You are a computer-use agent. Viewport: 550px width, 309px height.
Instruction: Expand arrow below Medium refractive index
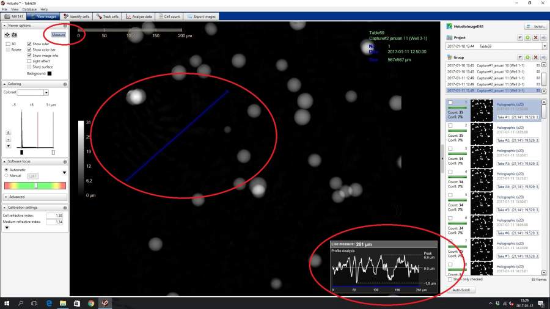[x=7, y=228]
